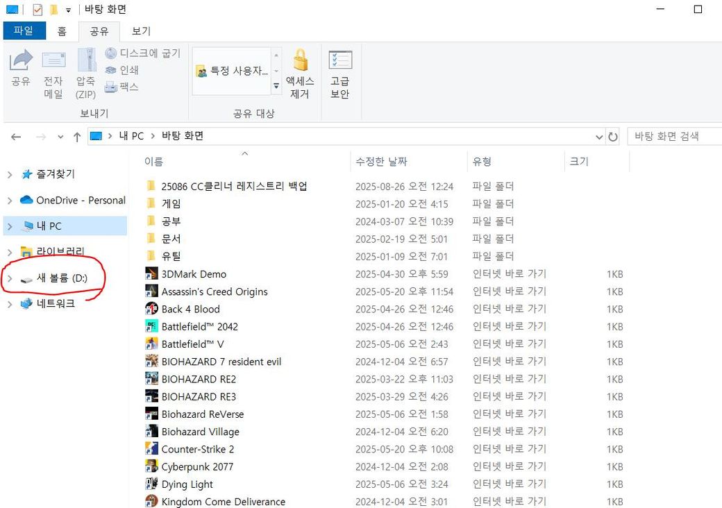Viewport: 722px width, 508px height.
Task: Expand the 즐겨찾기 tree node
Action: 10,174
